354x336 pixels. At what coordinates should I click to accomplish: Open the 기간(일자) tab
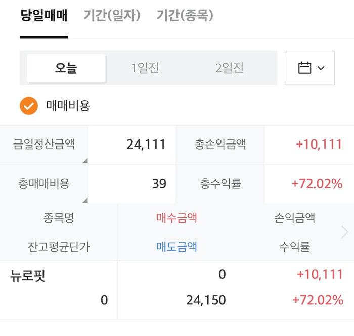pos(112,16)
